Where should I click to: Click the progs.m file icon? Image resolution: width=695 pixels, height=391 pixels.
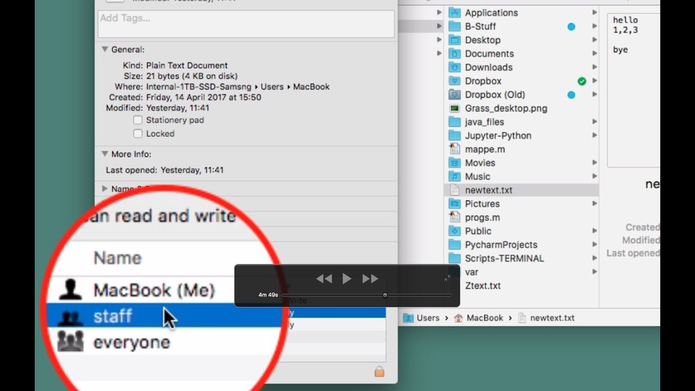coord(455,217)
